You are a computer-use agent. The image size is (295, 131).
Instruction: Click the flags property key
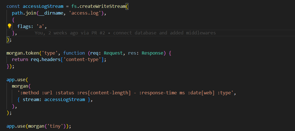tap(24, 26)
